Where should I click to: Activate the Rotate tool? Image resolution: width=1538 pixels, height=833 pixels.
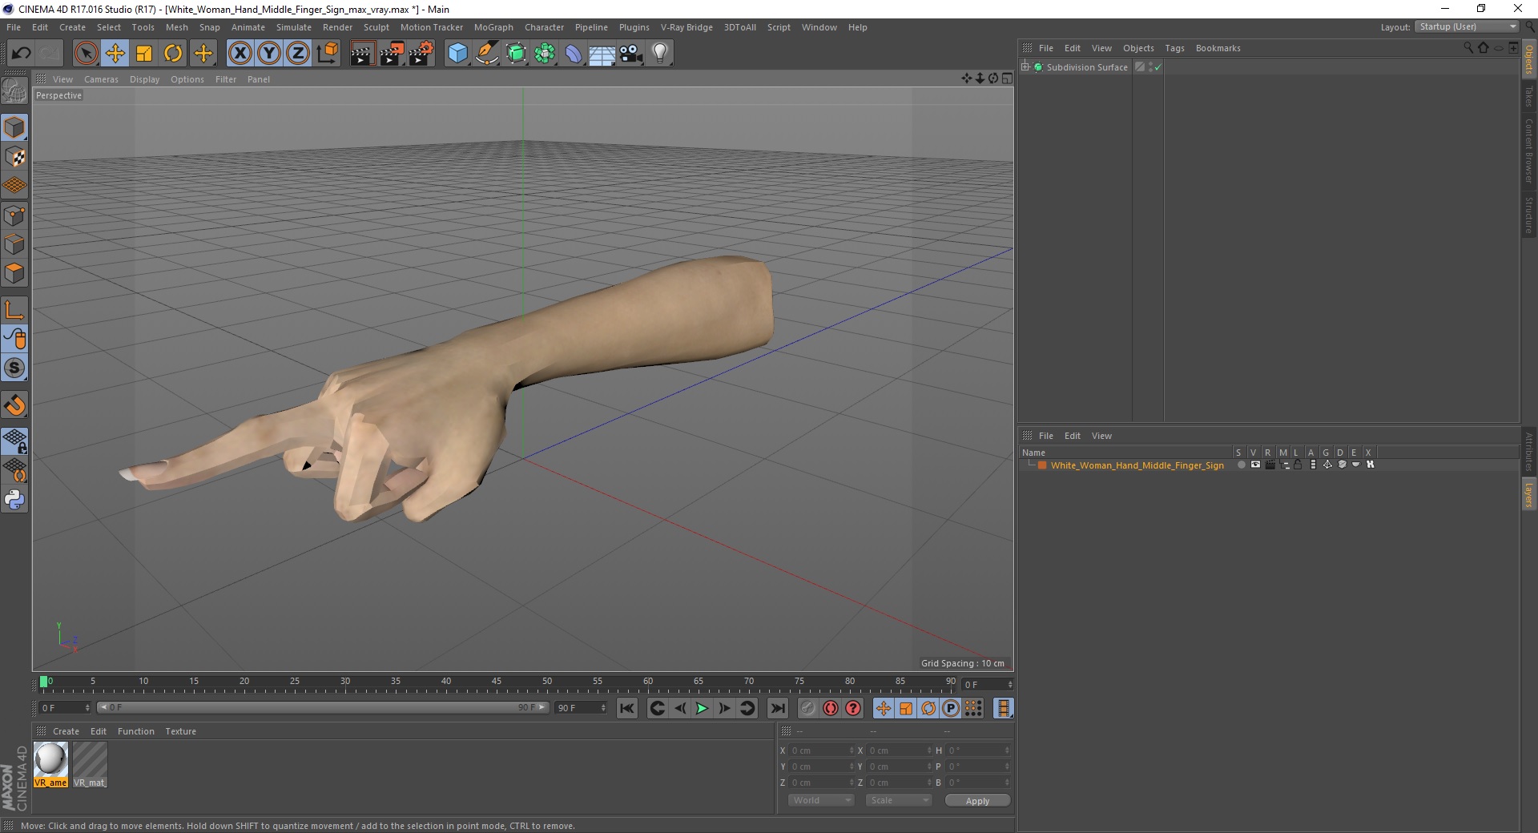pyautogui.click(x=173, y=54)
